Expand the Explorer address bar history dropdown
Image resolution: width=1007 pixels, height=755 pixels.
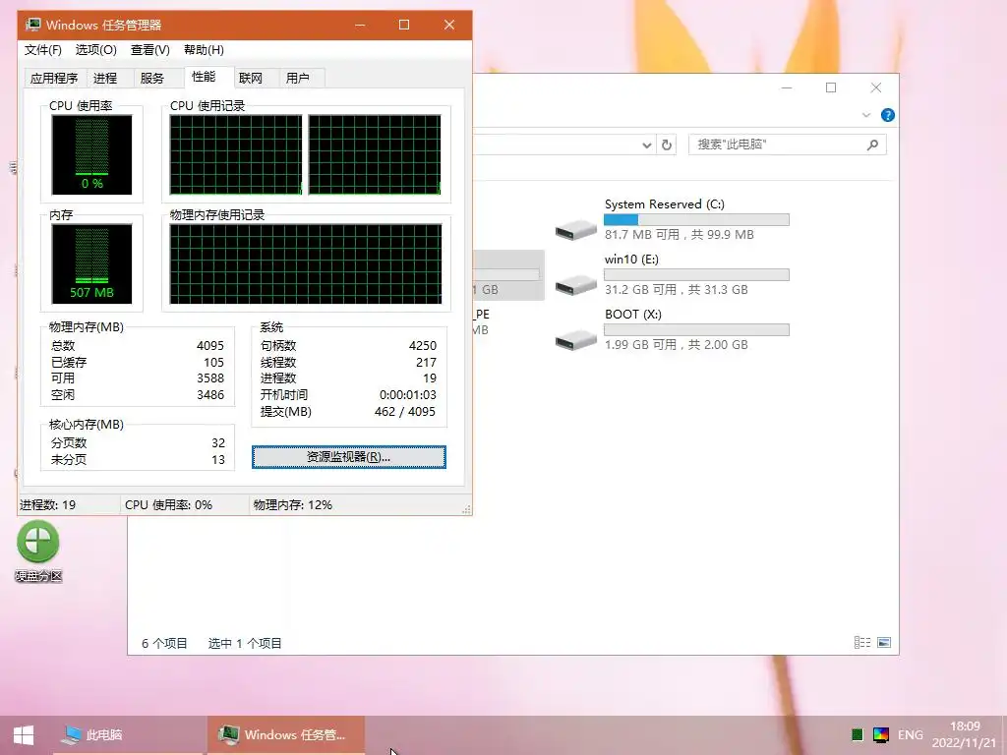[647, 145]
